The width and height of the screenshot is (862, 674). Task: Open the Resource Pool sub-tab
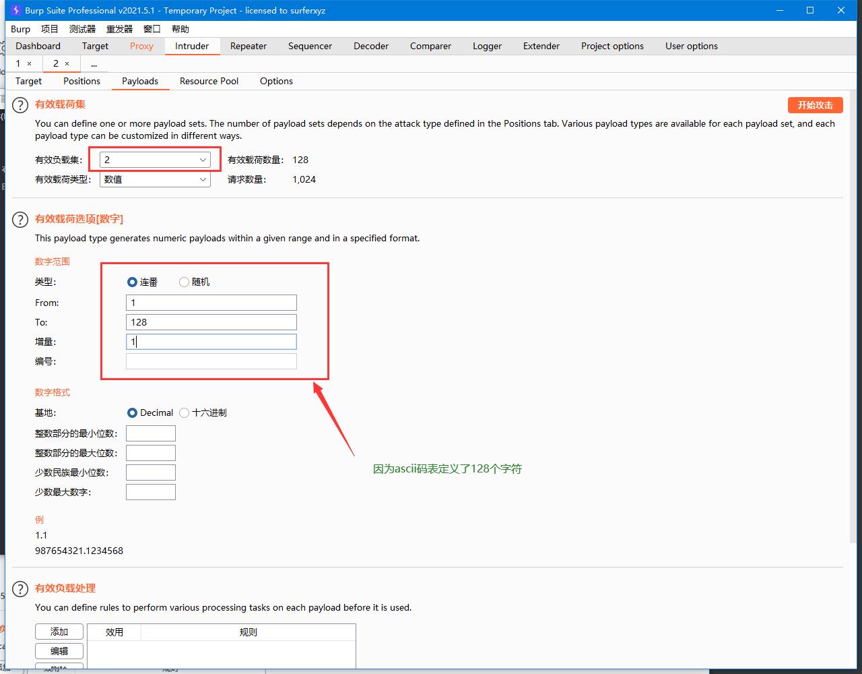(x=209, y=81)
